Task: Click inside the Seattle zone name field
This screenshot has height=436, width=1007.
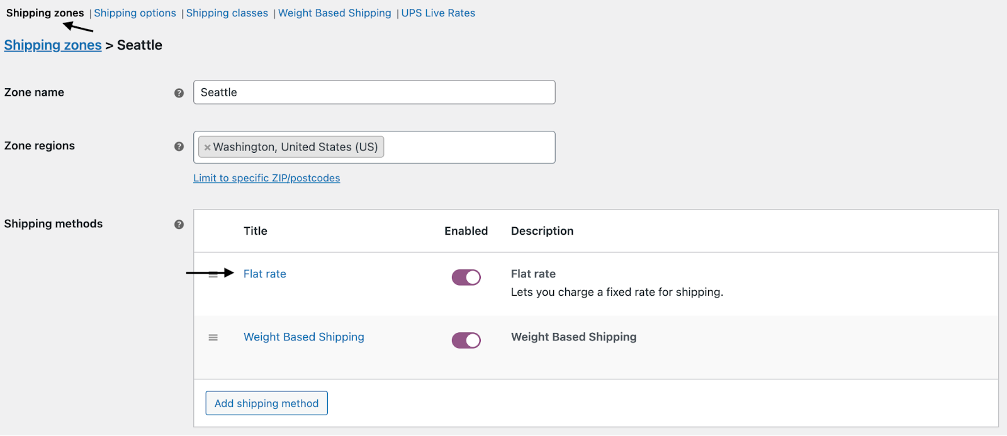Action: tap(374, 92)
